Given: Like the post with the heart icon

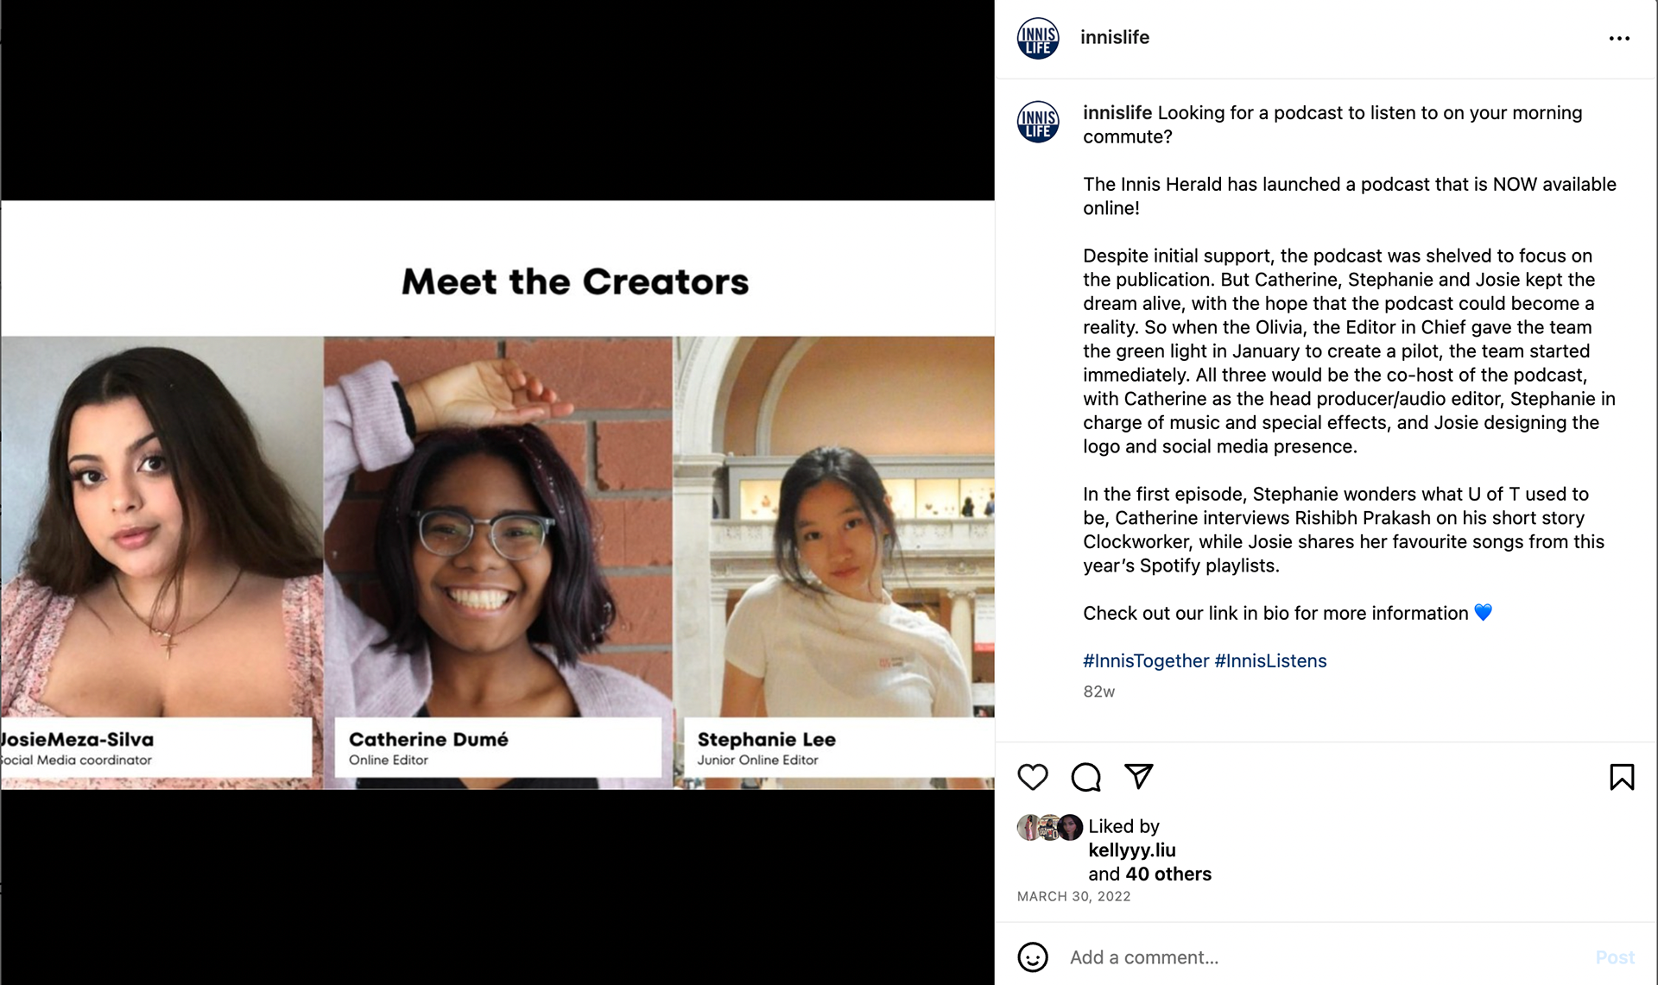Looking at the screenshot, I should (x=1033, y=777).
